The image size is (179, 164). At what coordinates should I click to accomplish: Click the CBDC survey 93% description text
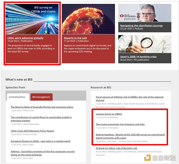31,48
